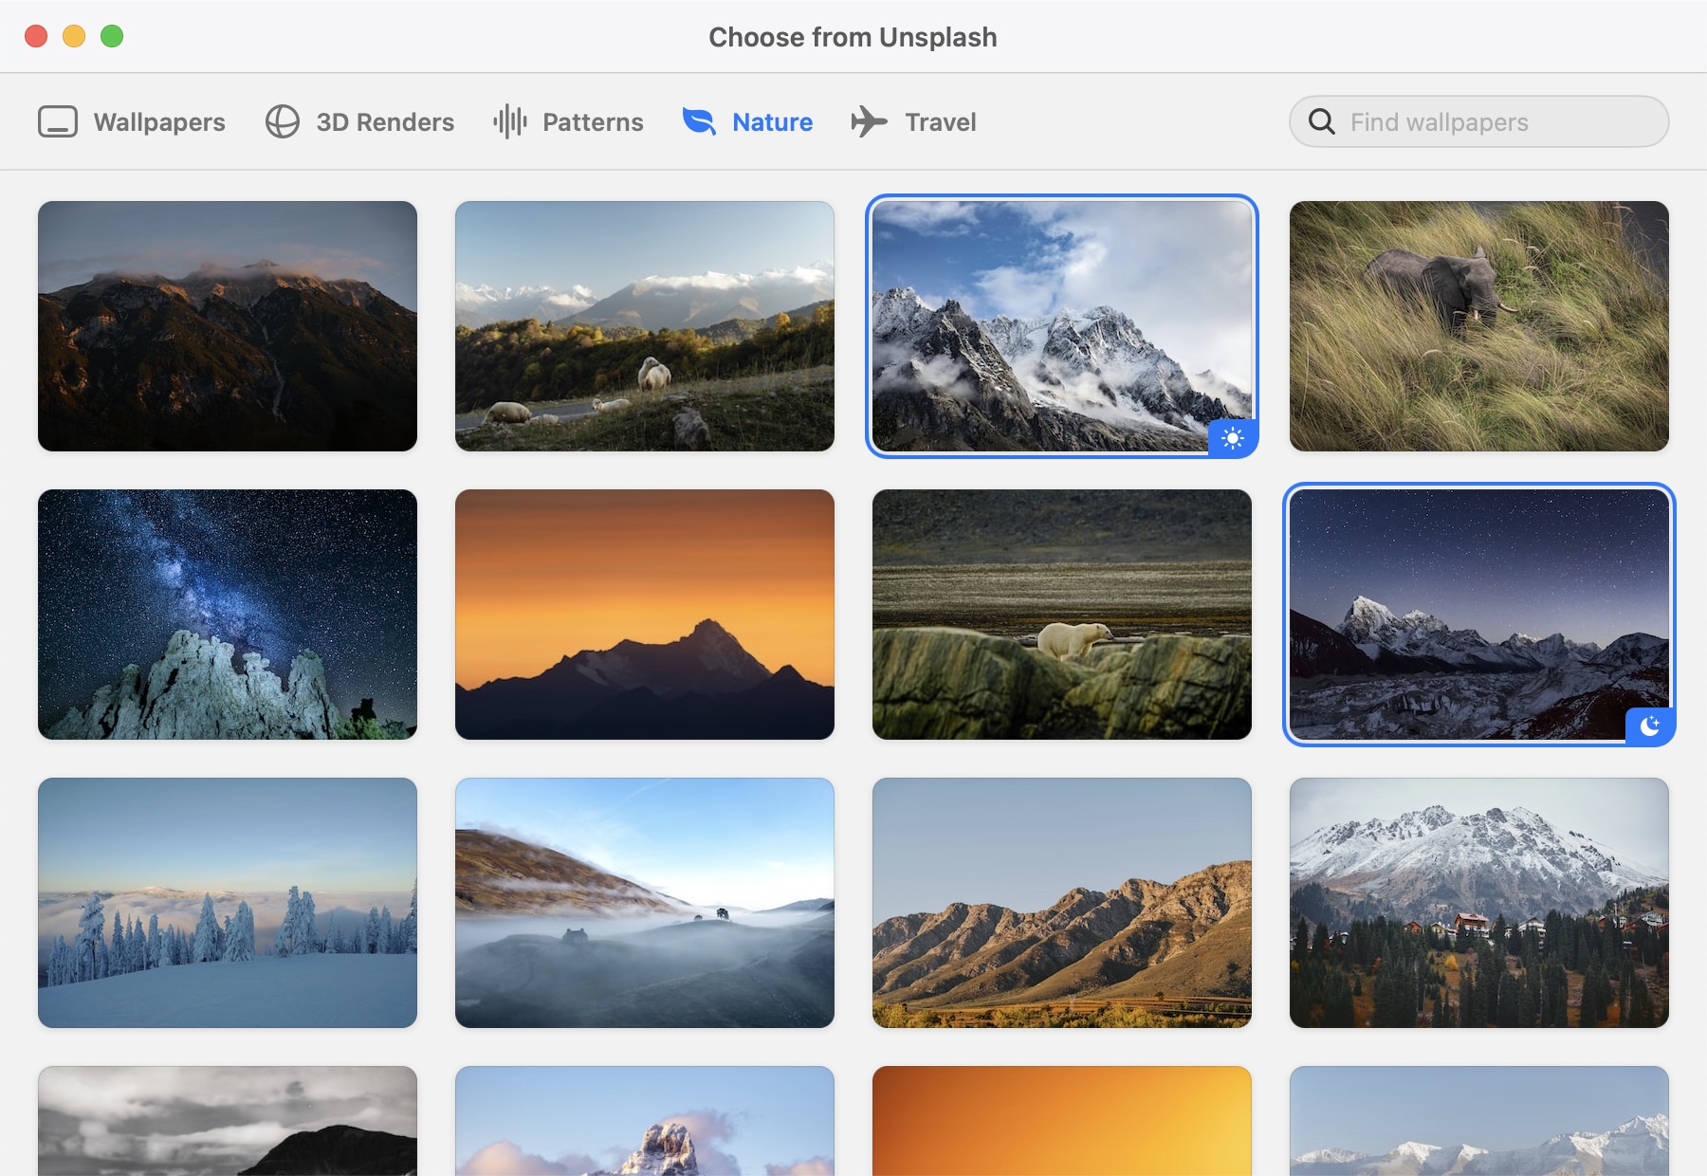Close the Choose from Unsplash window
The height and width of the screenshot is (1176, 1707).
[36, 36]
